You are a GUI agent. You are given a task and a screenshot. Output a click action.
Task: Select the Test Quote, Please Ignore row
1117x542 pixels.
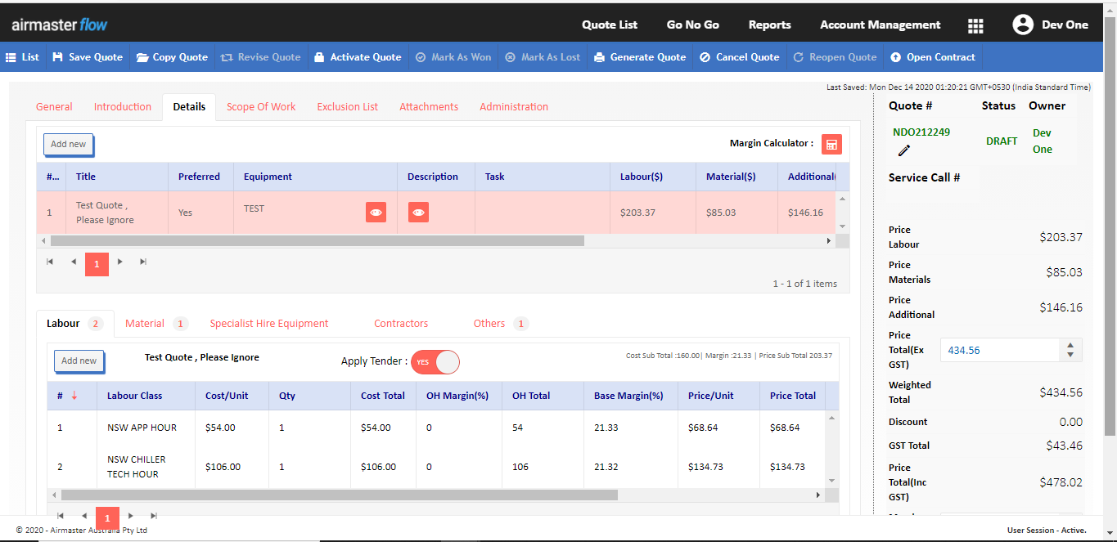[x=436, y=213]
